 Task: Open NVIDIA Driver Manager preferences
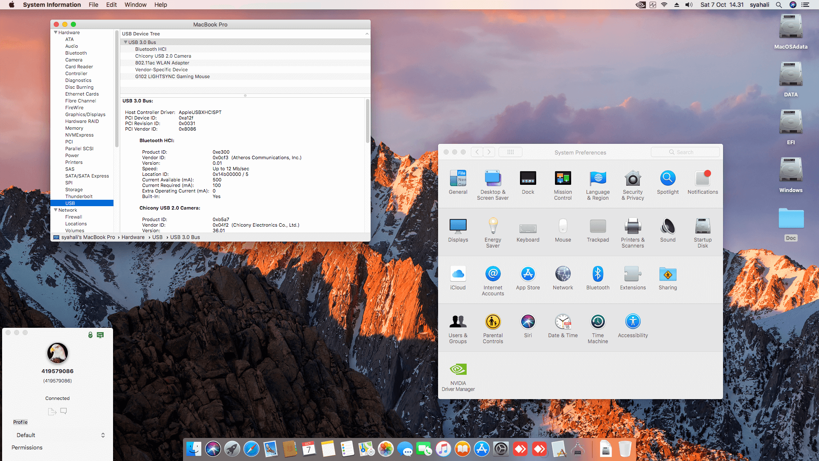tap(458, 370)
